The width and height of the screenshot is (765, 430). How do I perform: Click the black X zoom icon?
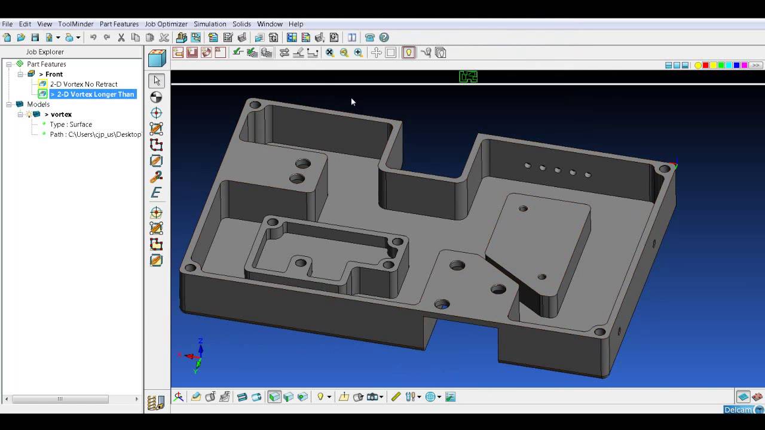pos(330,53)
